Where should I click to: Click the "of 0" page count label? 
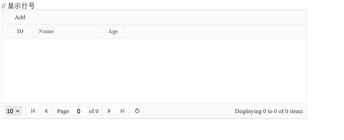pos(94,111)
